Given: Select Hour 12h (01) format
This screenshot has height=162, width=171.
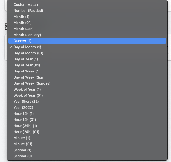Looking at the screenshot, I should (x=25, y=120).
